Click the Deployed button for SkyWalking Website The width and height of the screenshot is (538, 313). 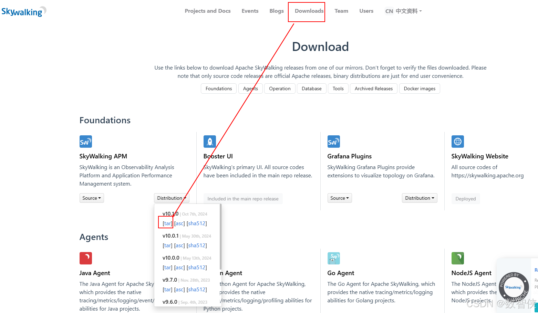(x=466, y=199)
